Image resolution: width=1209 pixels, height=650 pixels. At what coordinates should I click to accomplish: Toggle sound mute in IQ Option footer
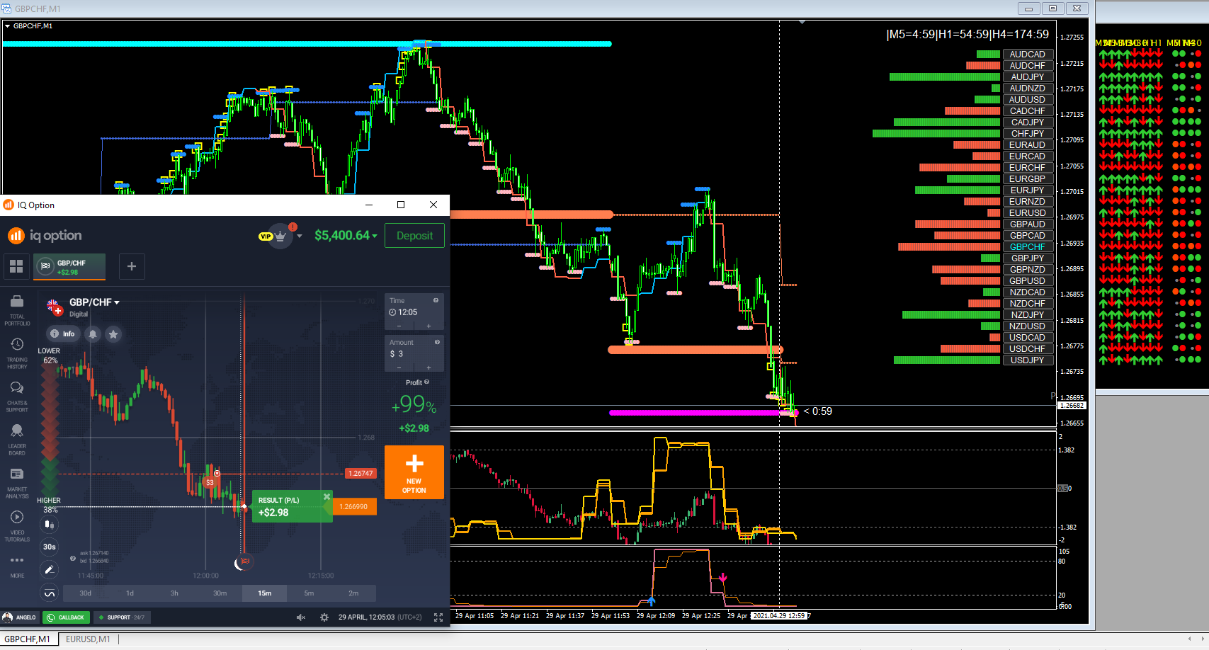[x=301, y=617]
